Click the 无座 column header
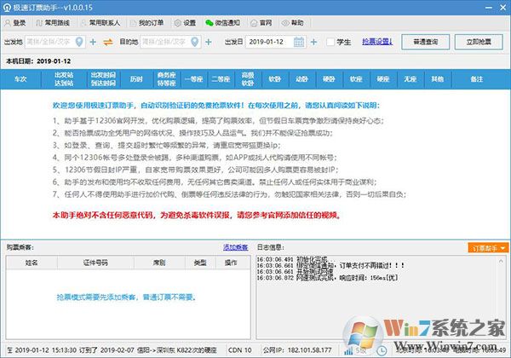The width and height of the screenshot is (511, 358). [x=410, y=79]
